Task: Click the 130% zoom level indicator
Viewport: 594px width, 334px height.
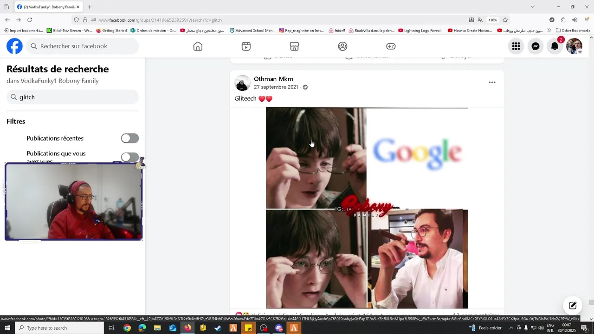Action: pyautogui.click(x=492, y=20)
